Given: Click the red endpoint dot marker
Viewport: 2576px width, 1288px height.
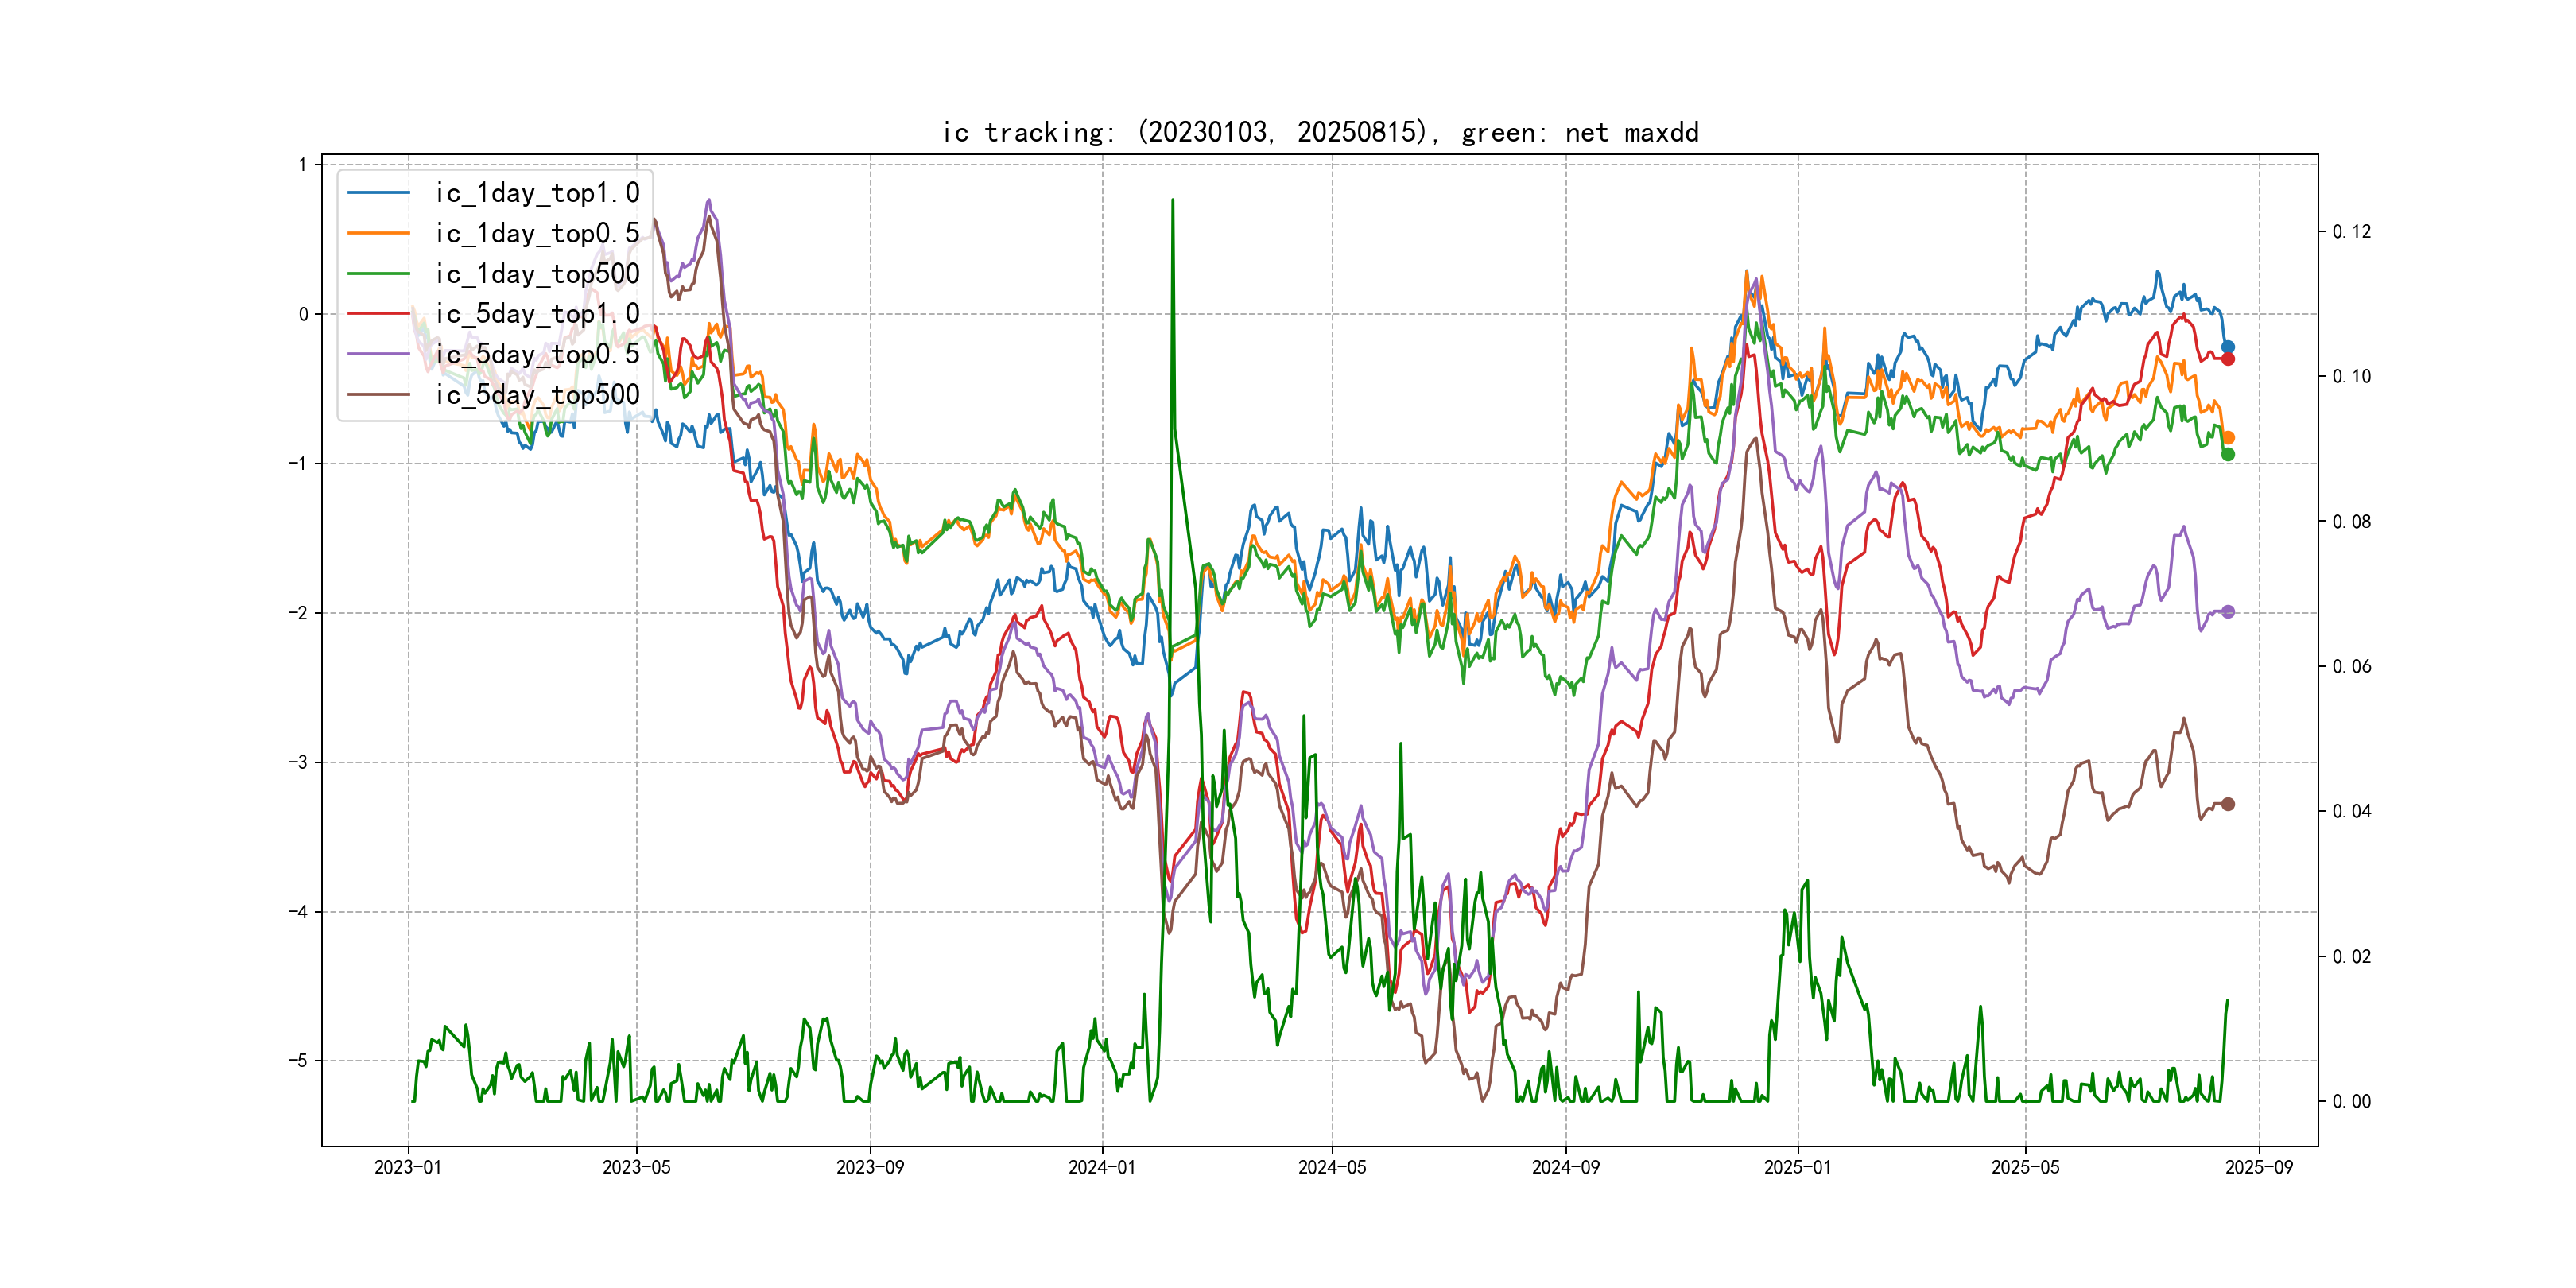Looking at the screenshot, I should coord(2228,359).
